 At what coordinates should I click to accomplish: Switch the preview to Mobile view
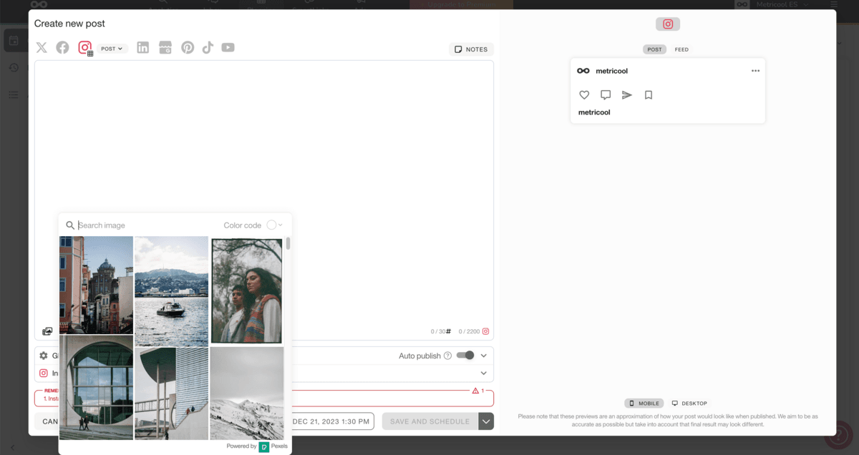tap(644, 403)
